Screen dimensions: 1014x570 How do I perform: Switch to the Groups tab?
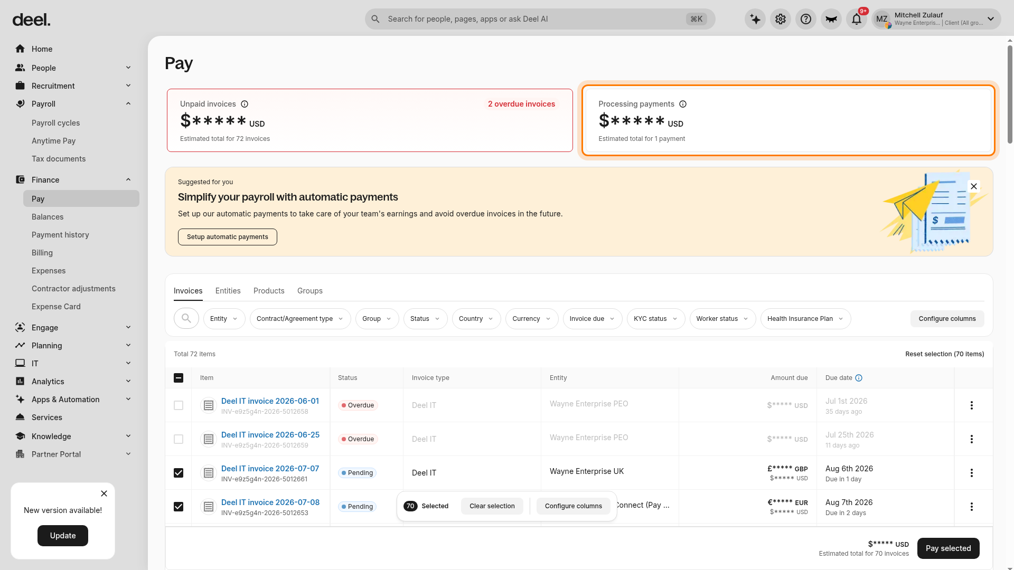click(310, 291)
